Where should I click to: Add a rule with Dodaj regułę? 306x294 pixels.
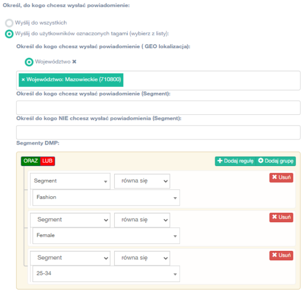235,161
